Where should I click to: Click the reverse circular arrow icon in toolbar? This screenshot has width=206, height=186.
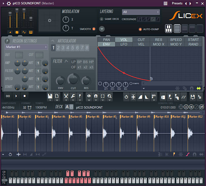click(126, 97)
